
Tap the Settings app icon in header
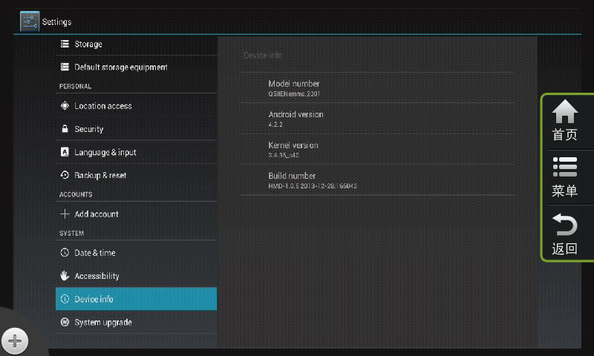pos(30,22)
